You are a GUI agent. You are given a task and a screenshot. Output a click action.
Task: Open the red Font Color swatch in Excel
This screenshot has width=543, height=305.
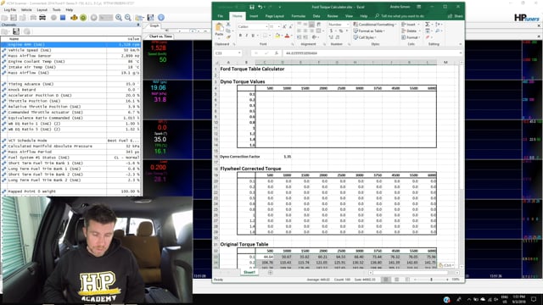287,36
